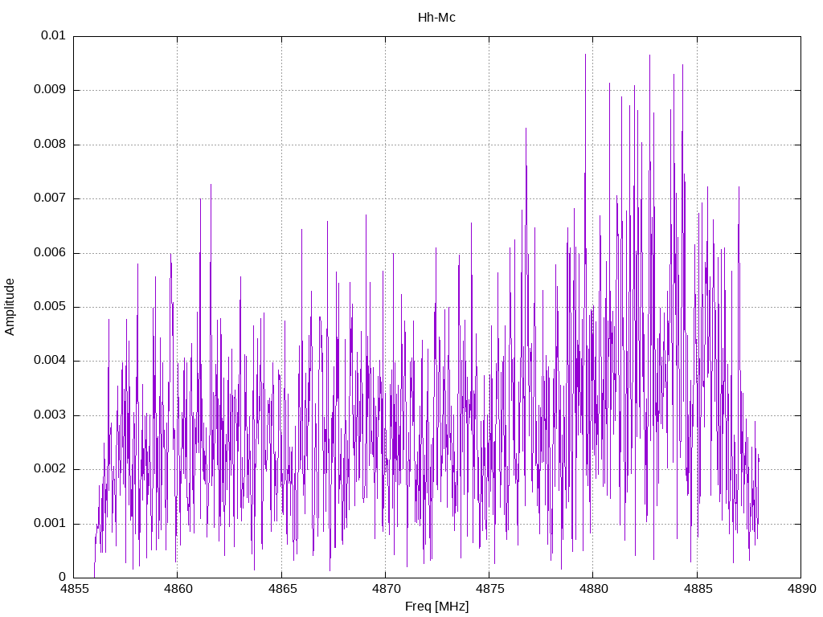Click the 4880 x-axis tick label

pos(594,589)
